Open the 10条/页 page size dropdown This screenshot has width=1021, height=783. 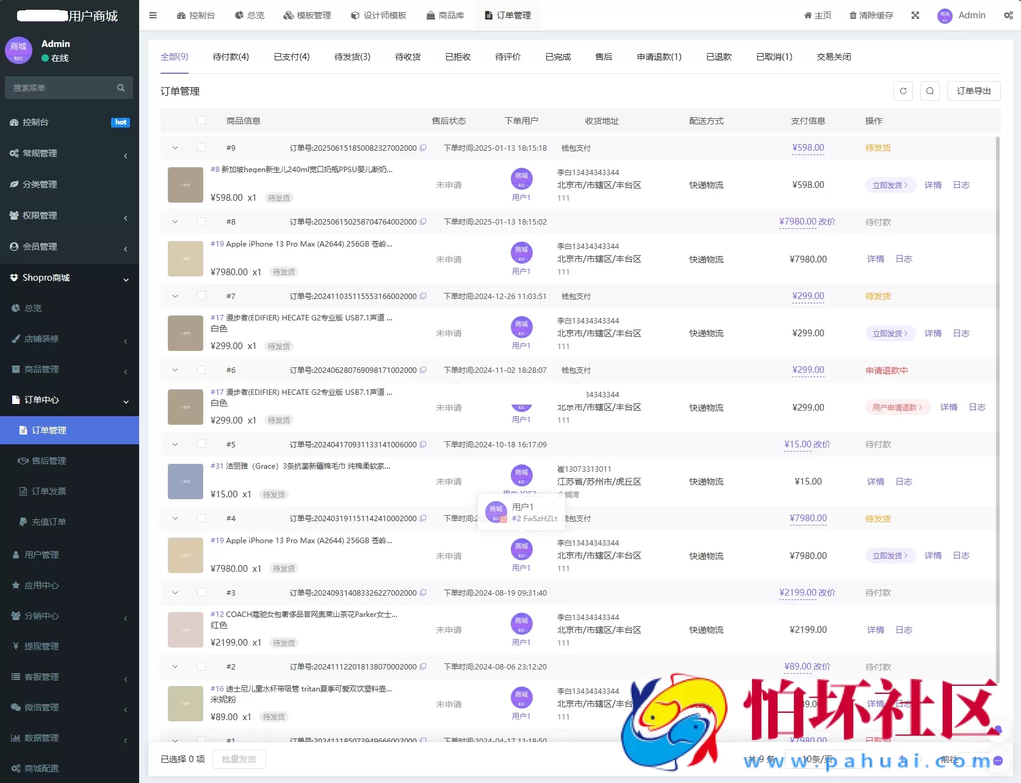[818, 759]
